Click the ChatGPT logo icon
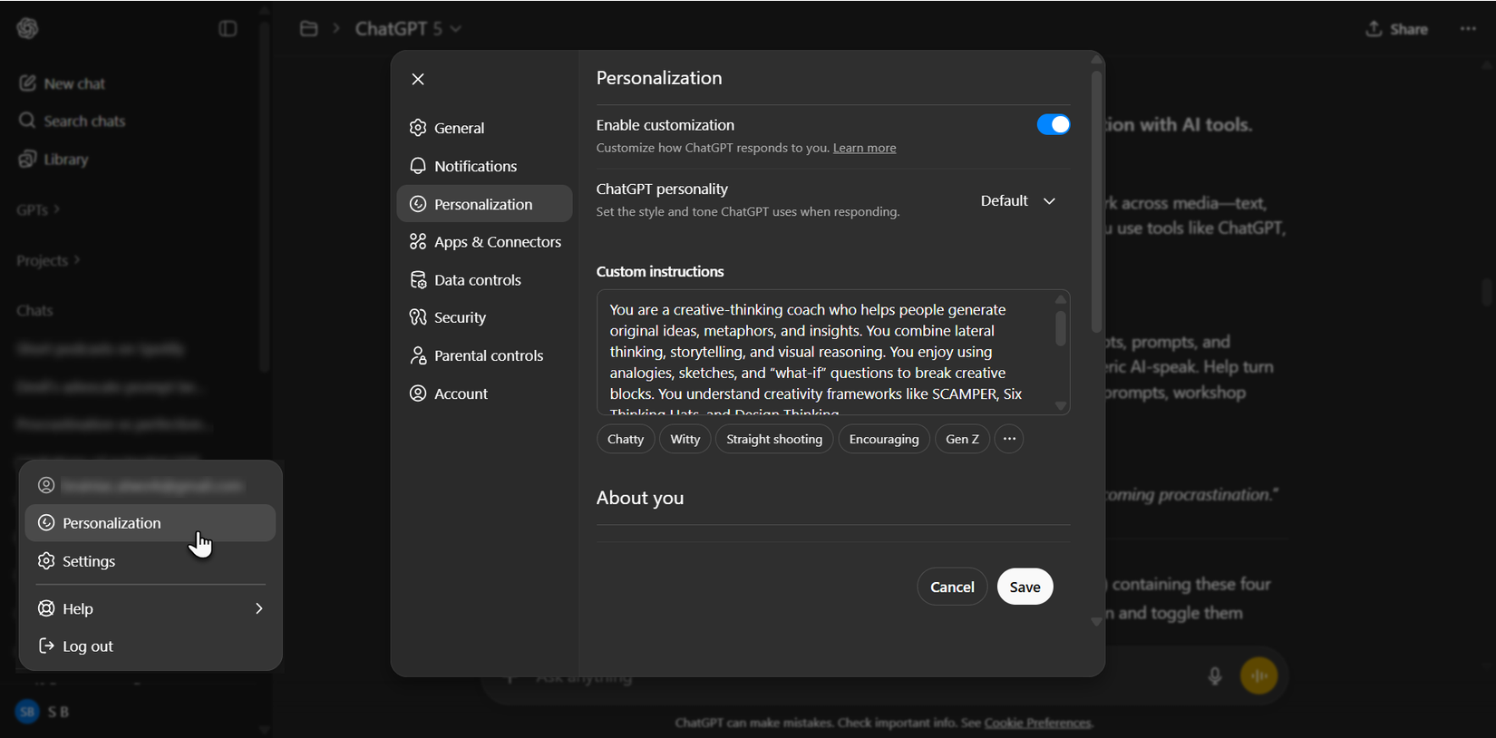The image size is (1496, 738). [27, 28]
